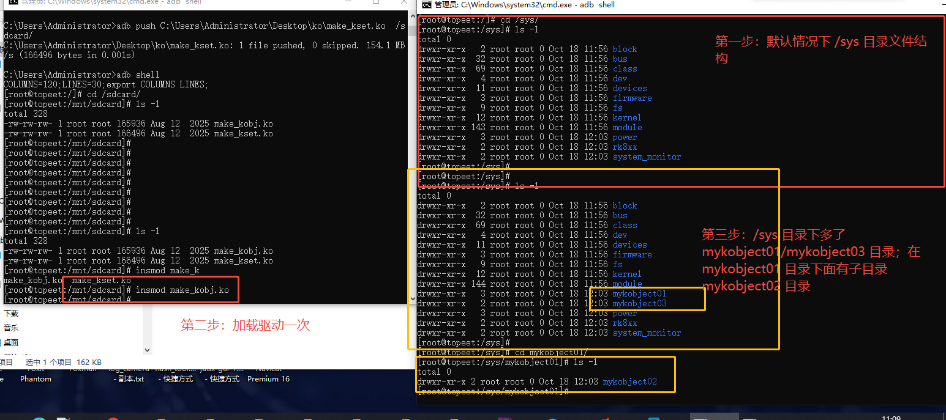This screenshot has height=420, width=946.
Task: Click the 'cd mykobject01/' command line
Action: point(502,352)
